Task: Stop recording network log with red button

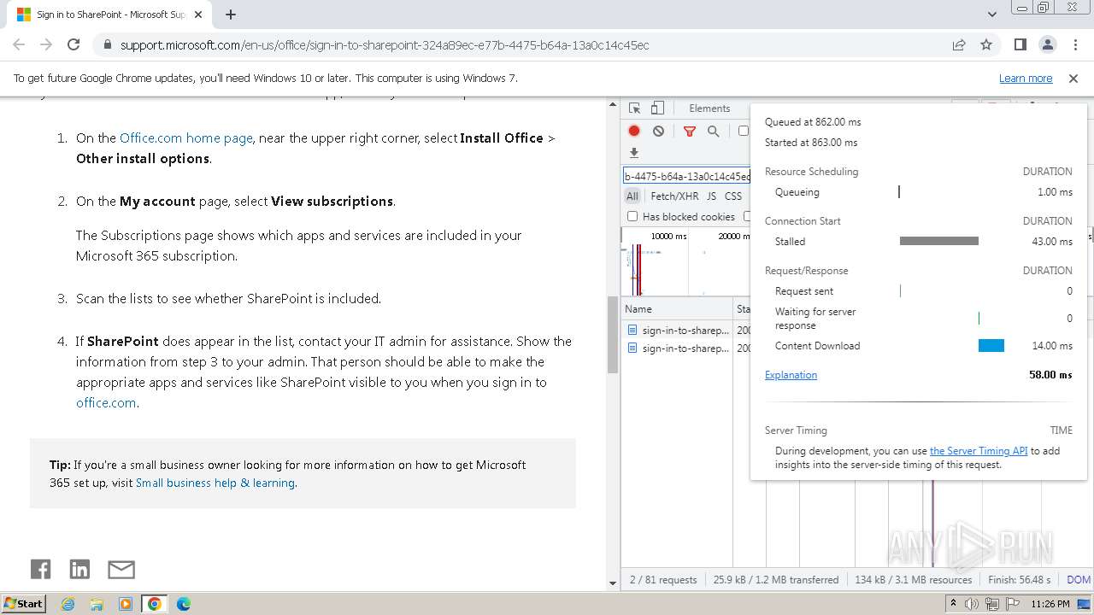Action: (x=634, y=131)
